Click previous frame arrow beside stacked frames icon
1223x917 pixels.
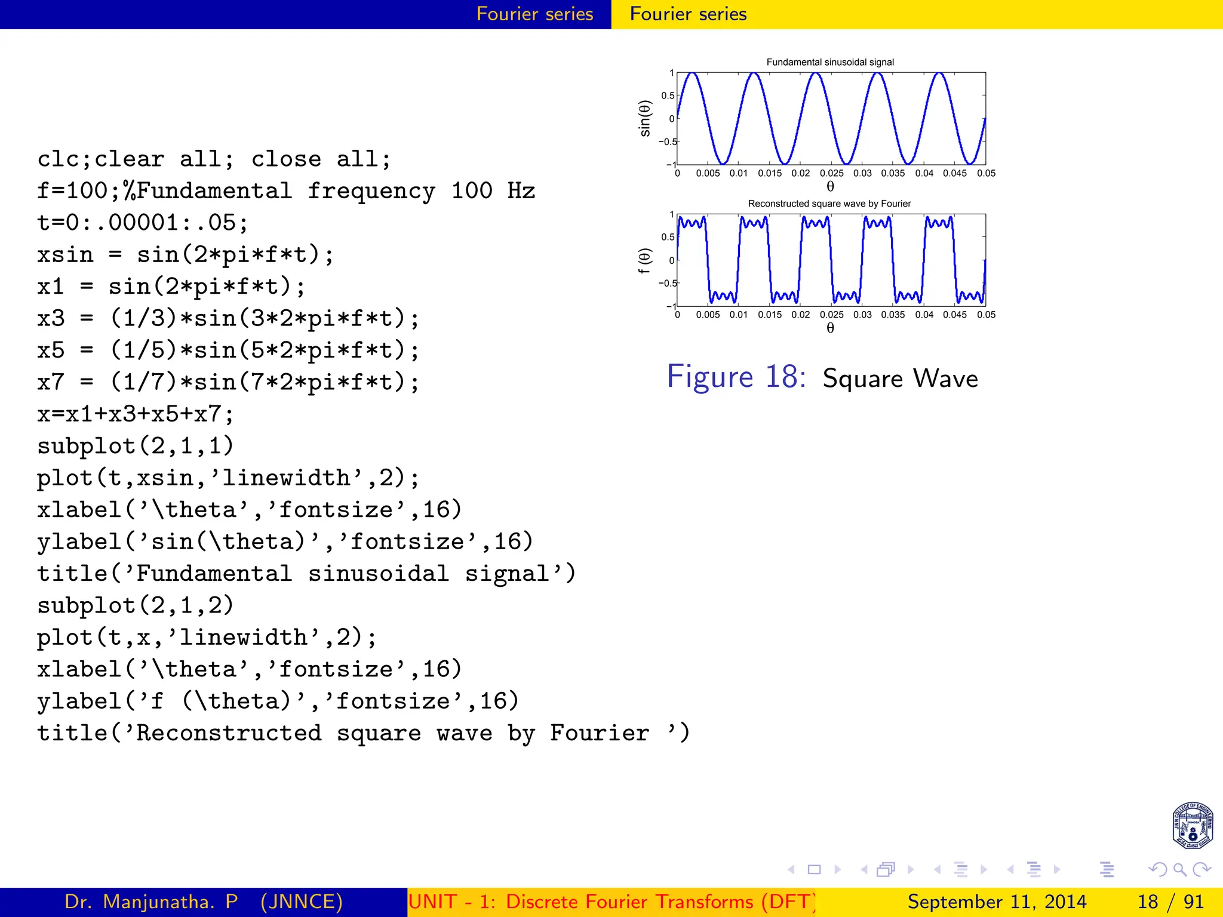[864, 870]
